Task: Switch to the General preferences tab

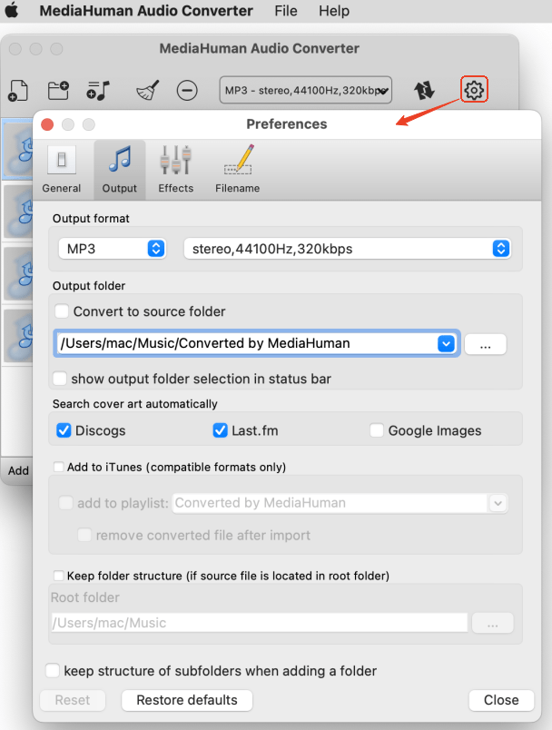Action: click(x=62, y=170)
